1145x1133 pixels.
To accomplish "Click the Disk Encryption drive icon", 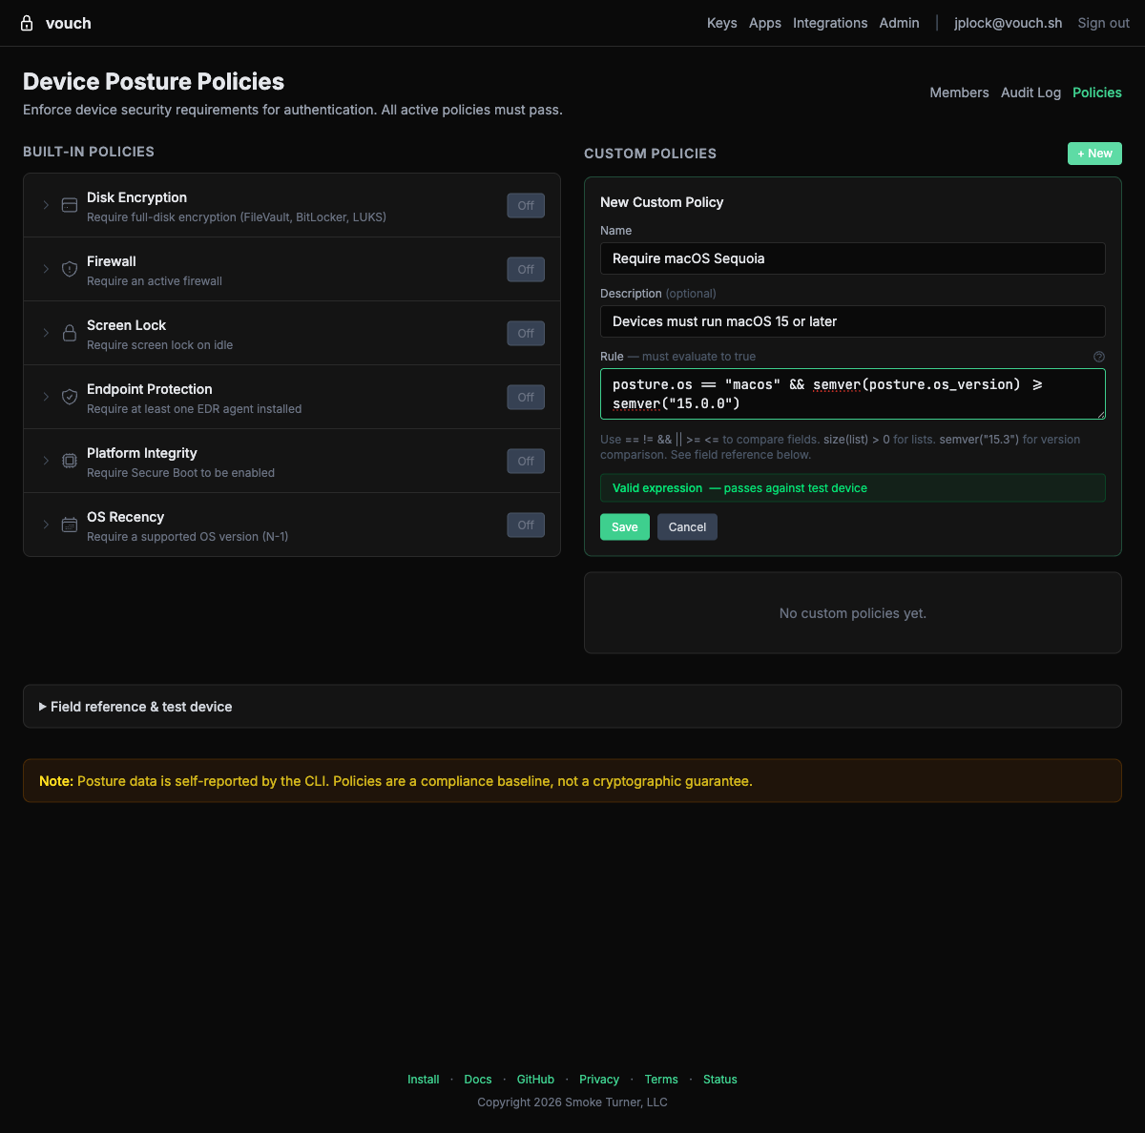I will (x=69, y=204).
